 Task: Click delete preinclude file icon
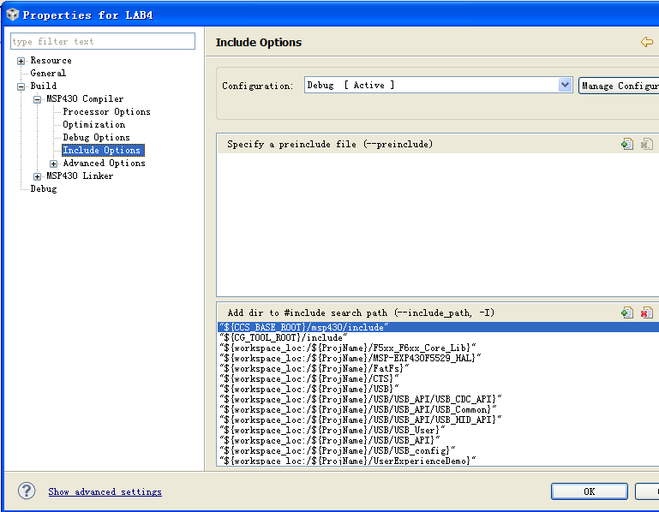646,144
